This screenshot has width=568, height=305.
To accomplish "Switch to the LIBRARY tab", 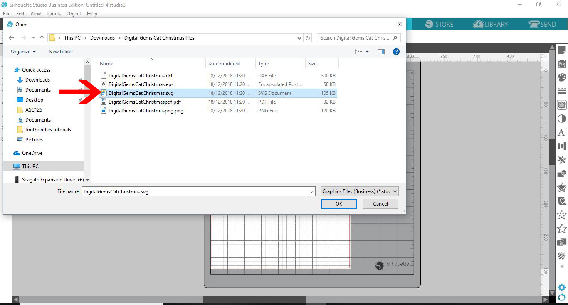I will 490,25.
